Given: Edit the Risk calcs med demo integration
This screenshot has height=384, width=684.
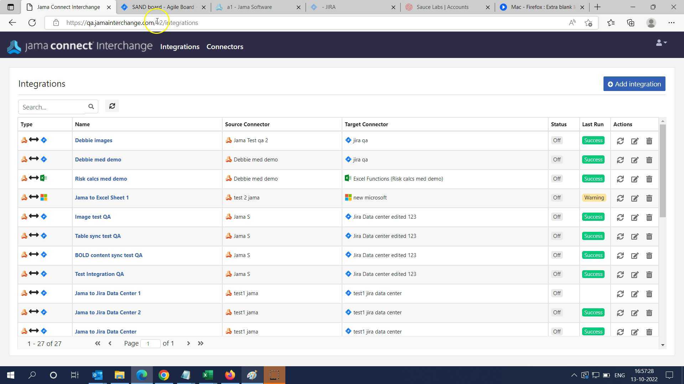Looking at the screenshot, I should pyautogui.click(x=635, y=179).
